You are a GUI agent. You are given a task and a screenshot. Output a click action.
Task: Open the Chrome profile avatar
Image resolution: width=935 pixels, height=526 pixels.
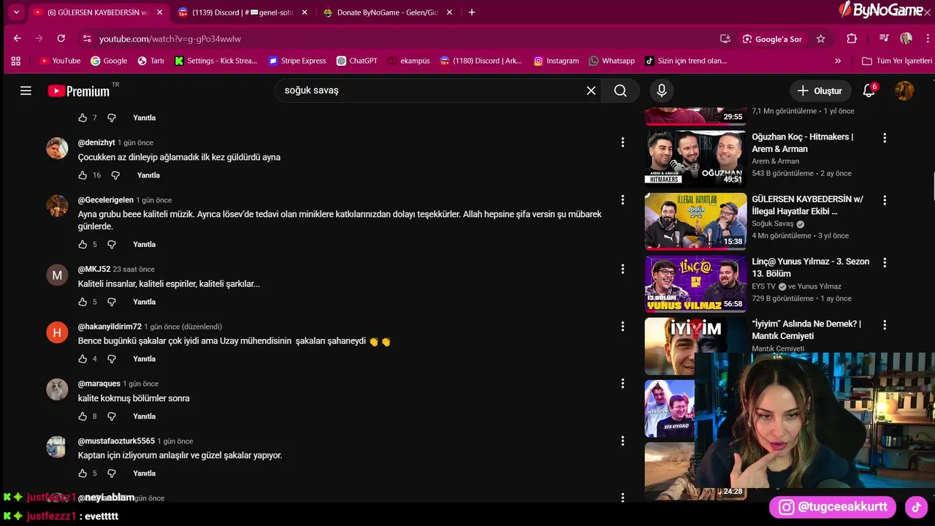pos(906,39)
